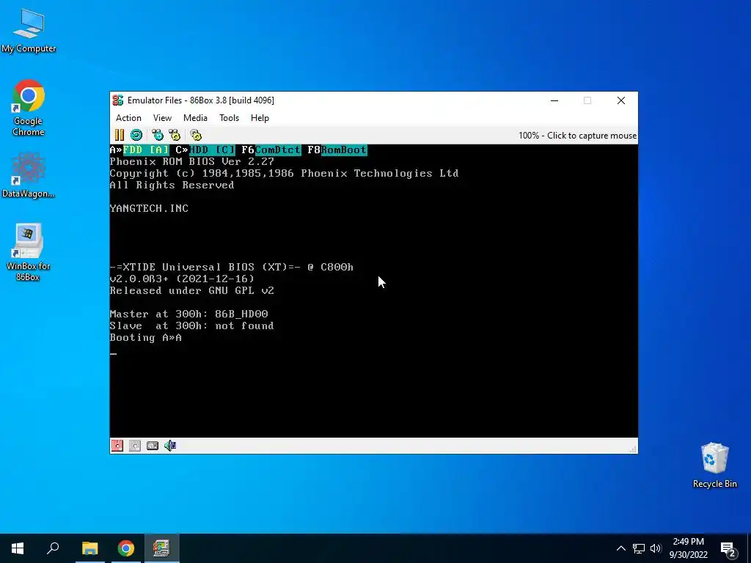Click the 'All Rights Reserved' line
This screenshot has width=751, height=563.
(172, 185)
